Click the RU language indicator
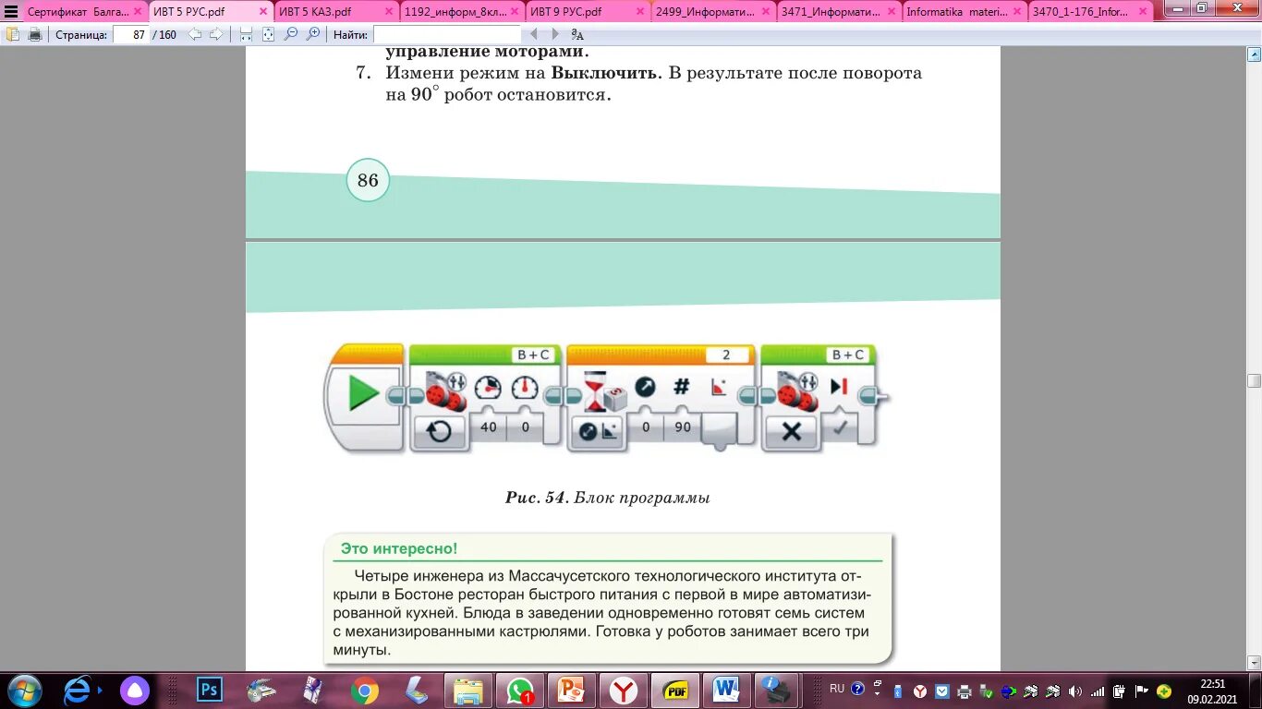1262x709 pixels. (x=837, y=689)
